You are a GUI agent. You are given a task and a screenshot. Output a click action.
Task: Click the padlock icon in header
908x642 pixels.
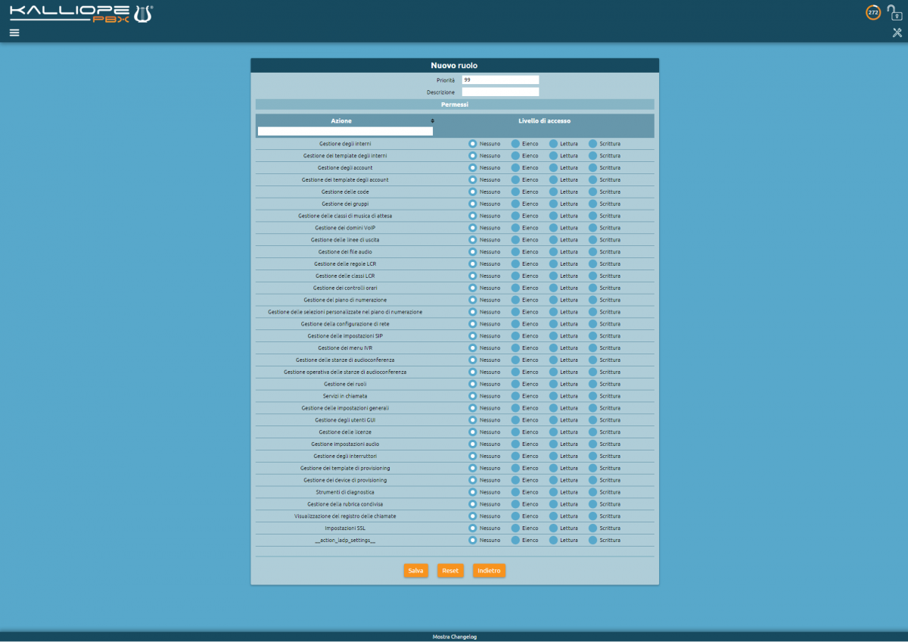coord(895,13)
